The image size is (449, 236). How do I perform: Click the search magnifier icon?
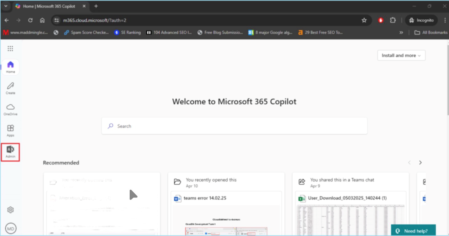(x=110, y=126)
